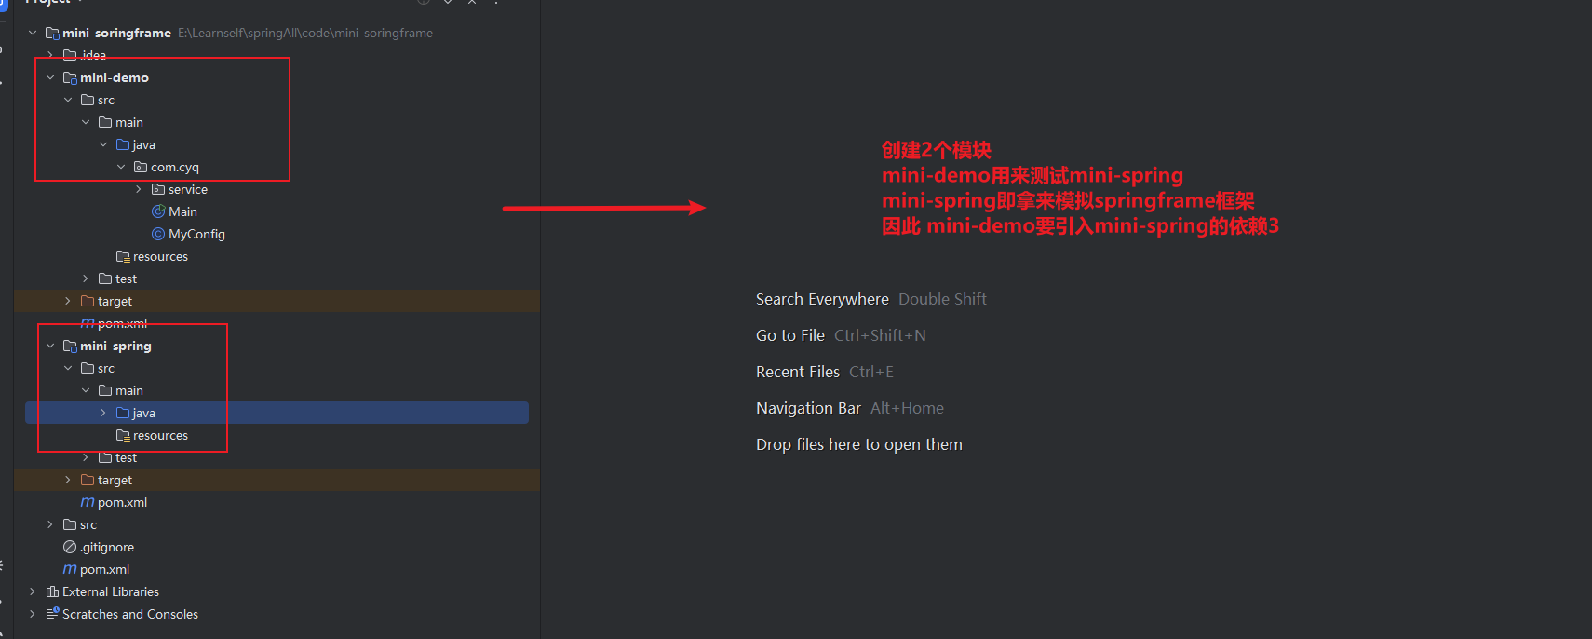The height and width of the screenshot is (639, 1592).
Task: Click the Go to File hint text
Action: coord(790,335)
